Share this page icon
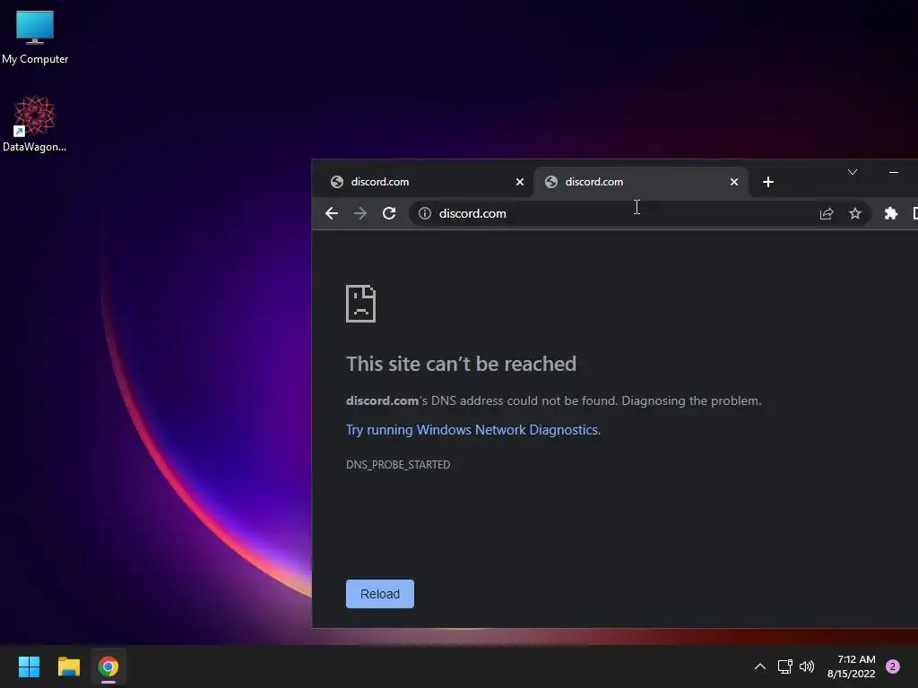 (x=826, y=213)
